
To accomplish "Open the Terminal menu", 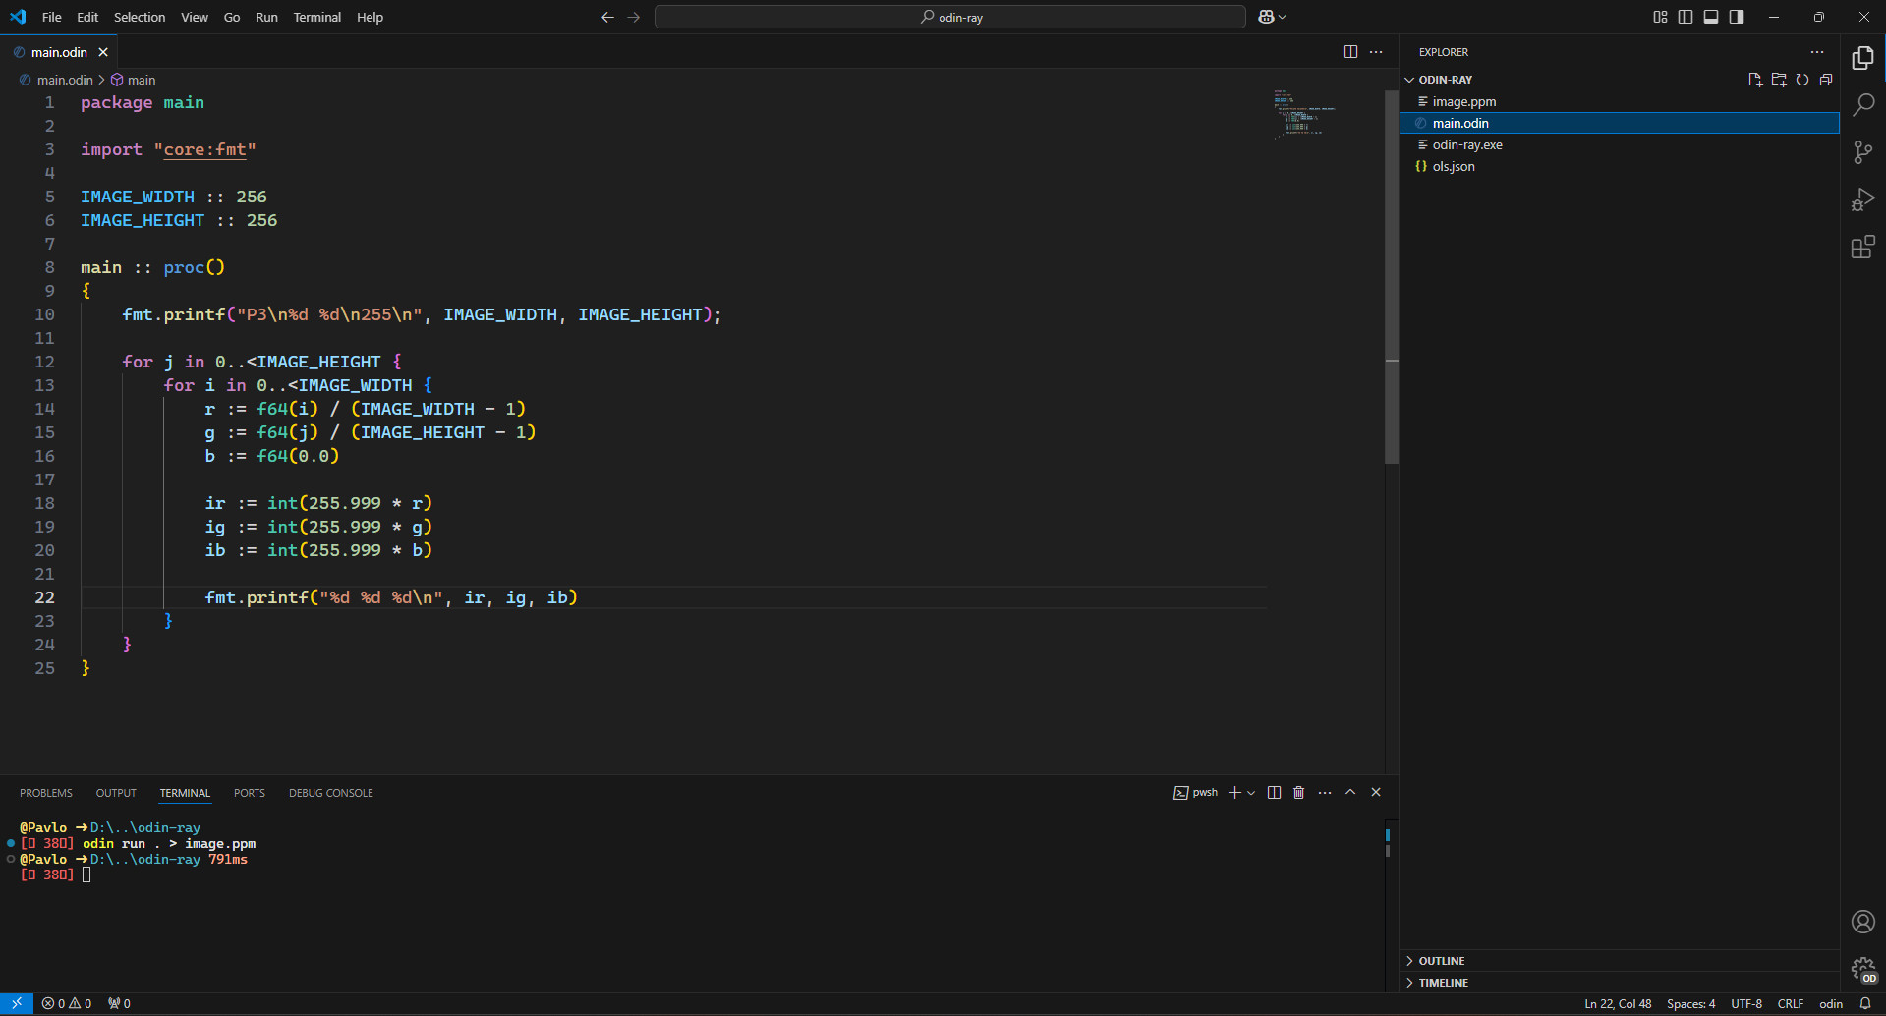I will (316, 17).
